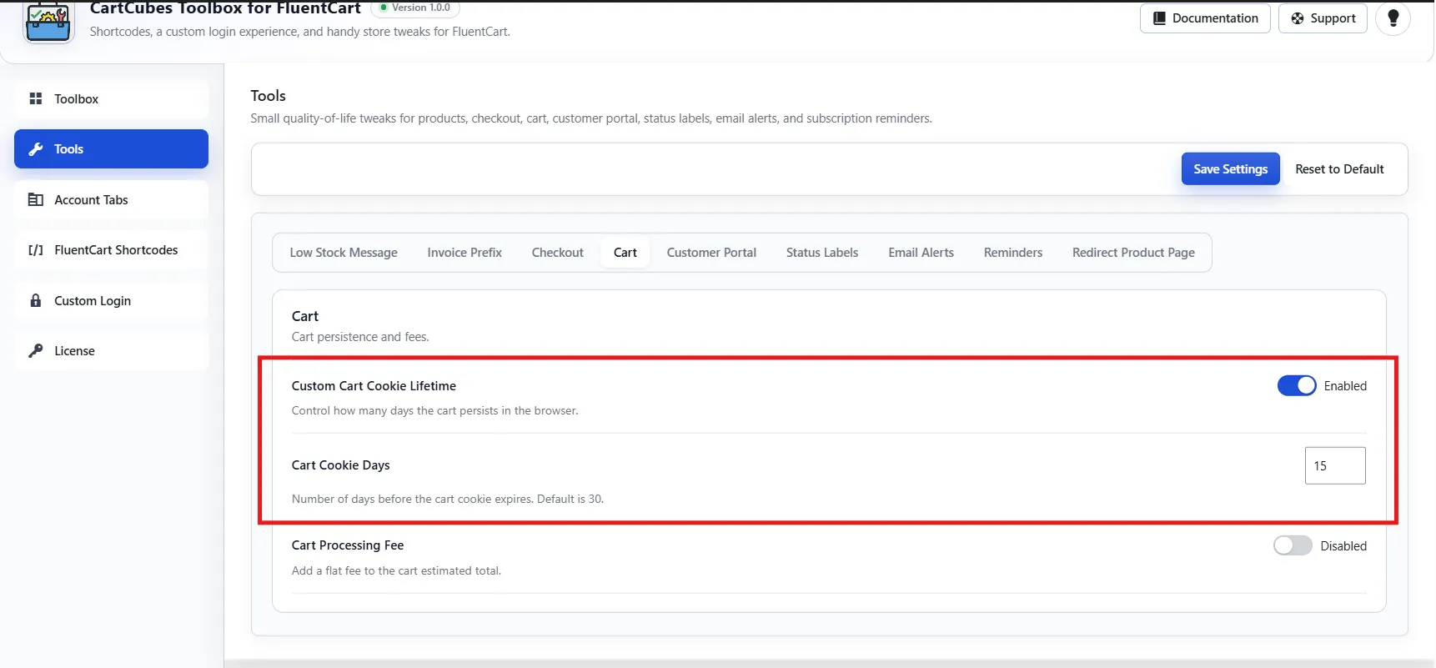The width and height of the screenshot is (1436, 668).
Task: Switch to the Low Stock Message tab
Action: (x=344, y=253)
